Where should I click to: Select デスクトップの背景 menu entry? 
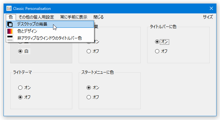pos(50,24)
